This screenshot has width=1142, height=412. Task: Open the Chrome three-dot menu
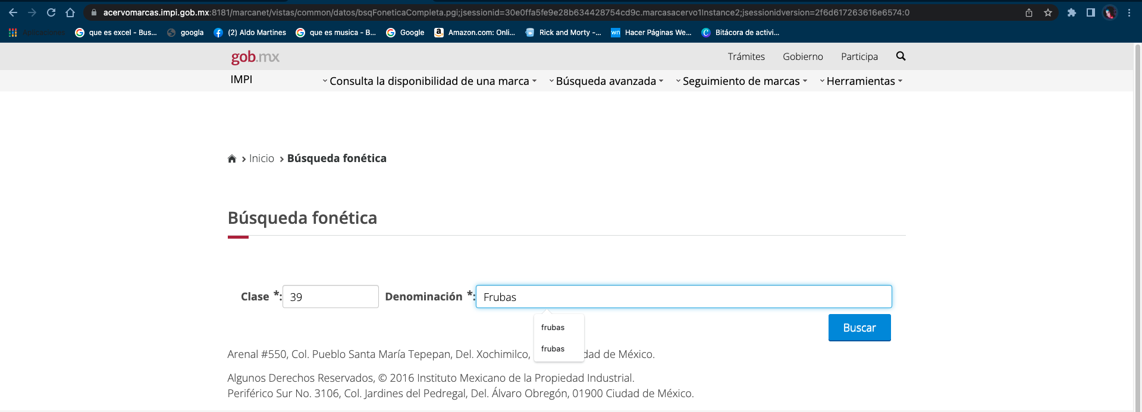(1129, 12)
